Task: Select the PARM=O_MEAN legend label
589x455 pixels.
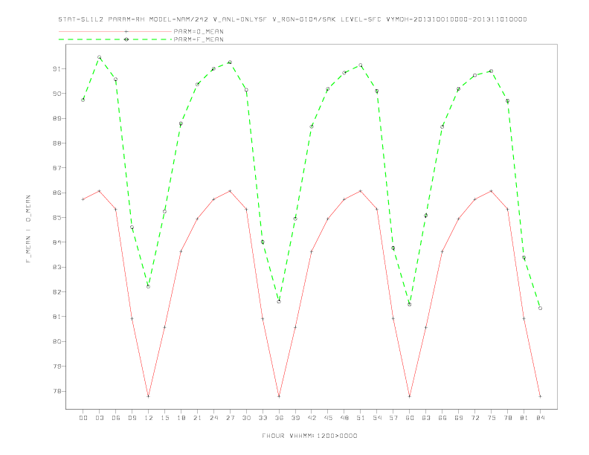Action: coord(199,31)
